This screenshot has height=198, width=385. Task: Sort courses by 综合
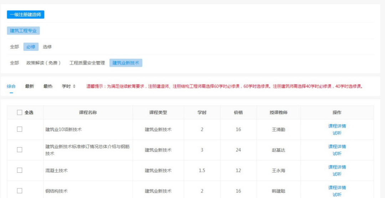pyautogui.click(x=11, y=86)
